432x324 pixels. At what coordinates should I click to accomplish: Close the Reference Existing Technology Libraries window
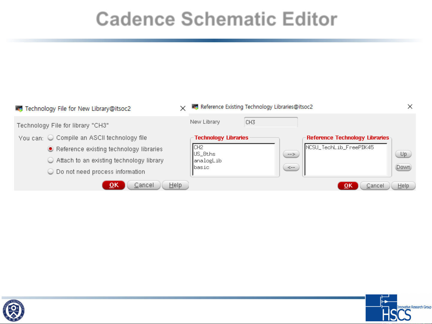pyautogui.click(x=410, y=107)
